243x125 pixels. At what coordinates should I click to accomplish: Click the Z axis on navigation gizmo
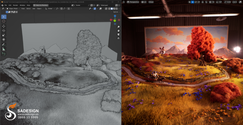click(115, 16)
